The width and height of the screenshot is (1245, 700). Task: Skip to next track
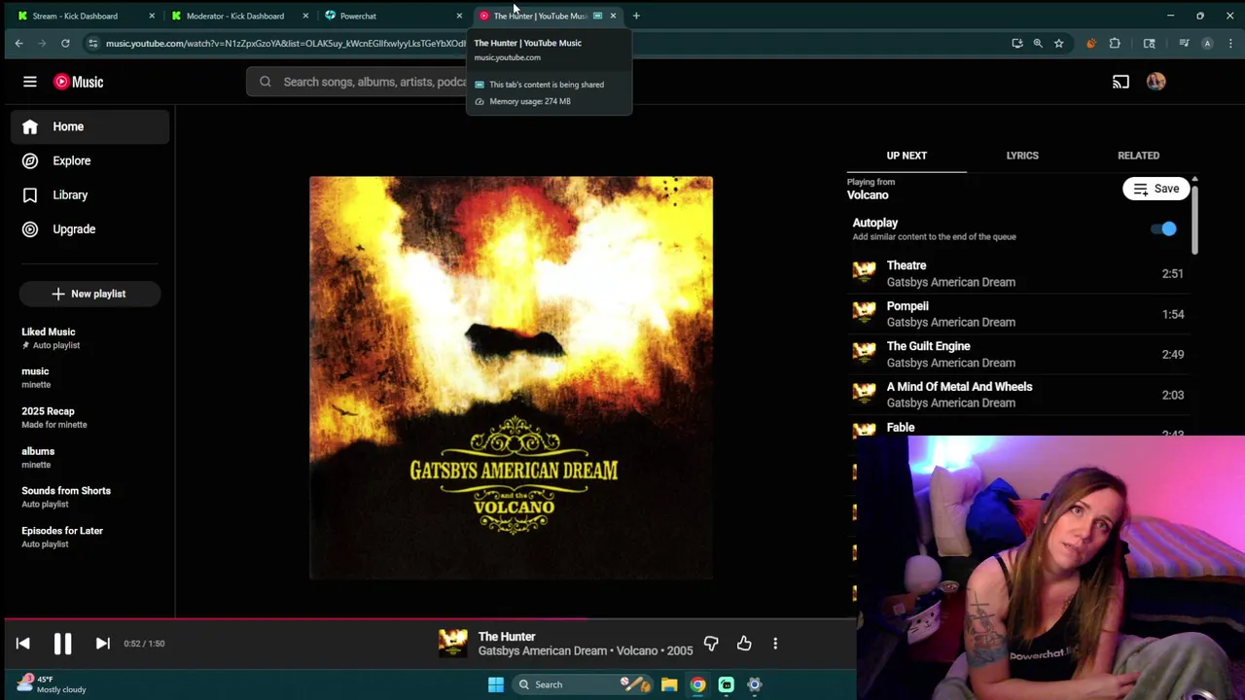(x=102, y=644)
